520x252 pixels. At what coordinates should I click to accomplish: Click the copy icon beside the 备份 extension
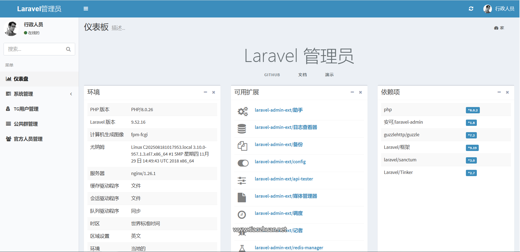tap(242, 146)
